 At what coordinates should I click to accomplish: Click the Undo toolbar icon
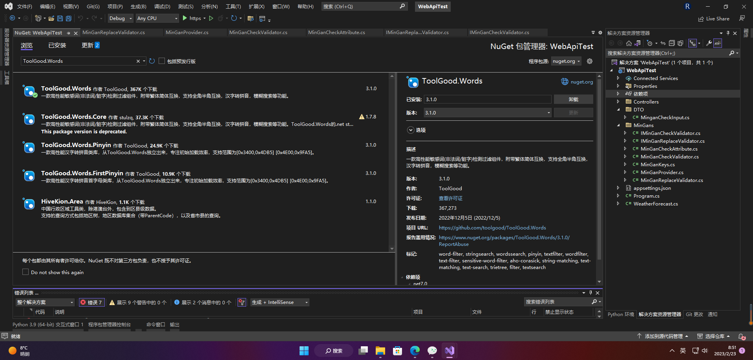click(x=81, y=18)
